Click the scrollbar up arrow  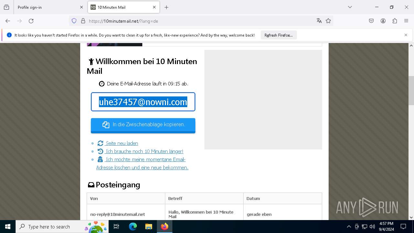411,46
